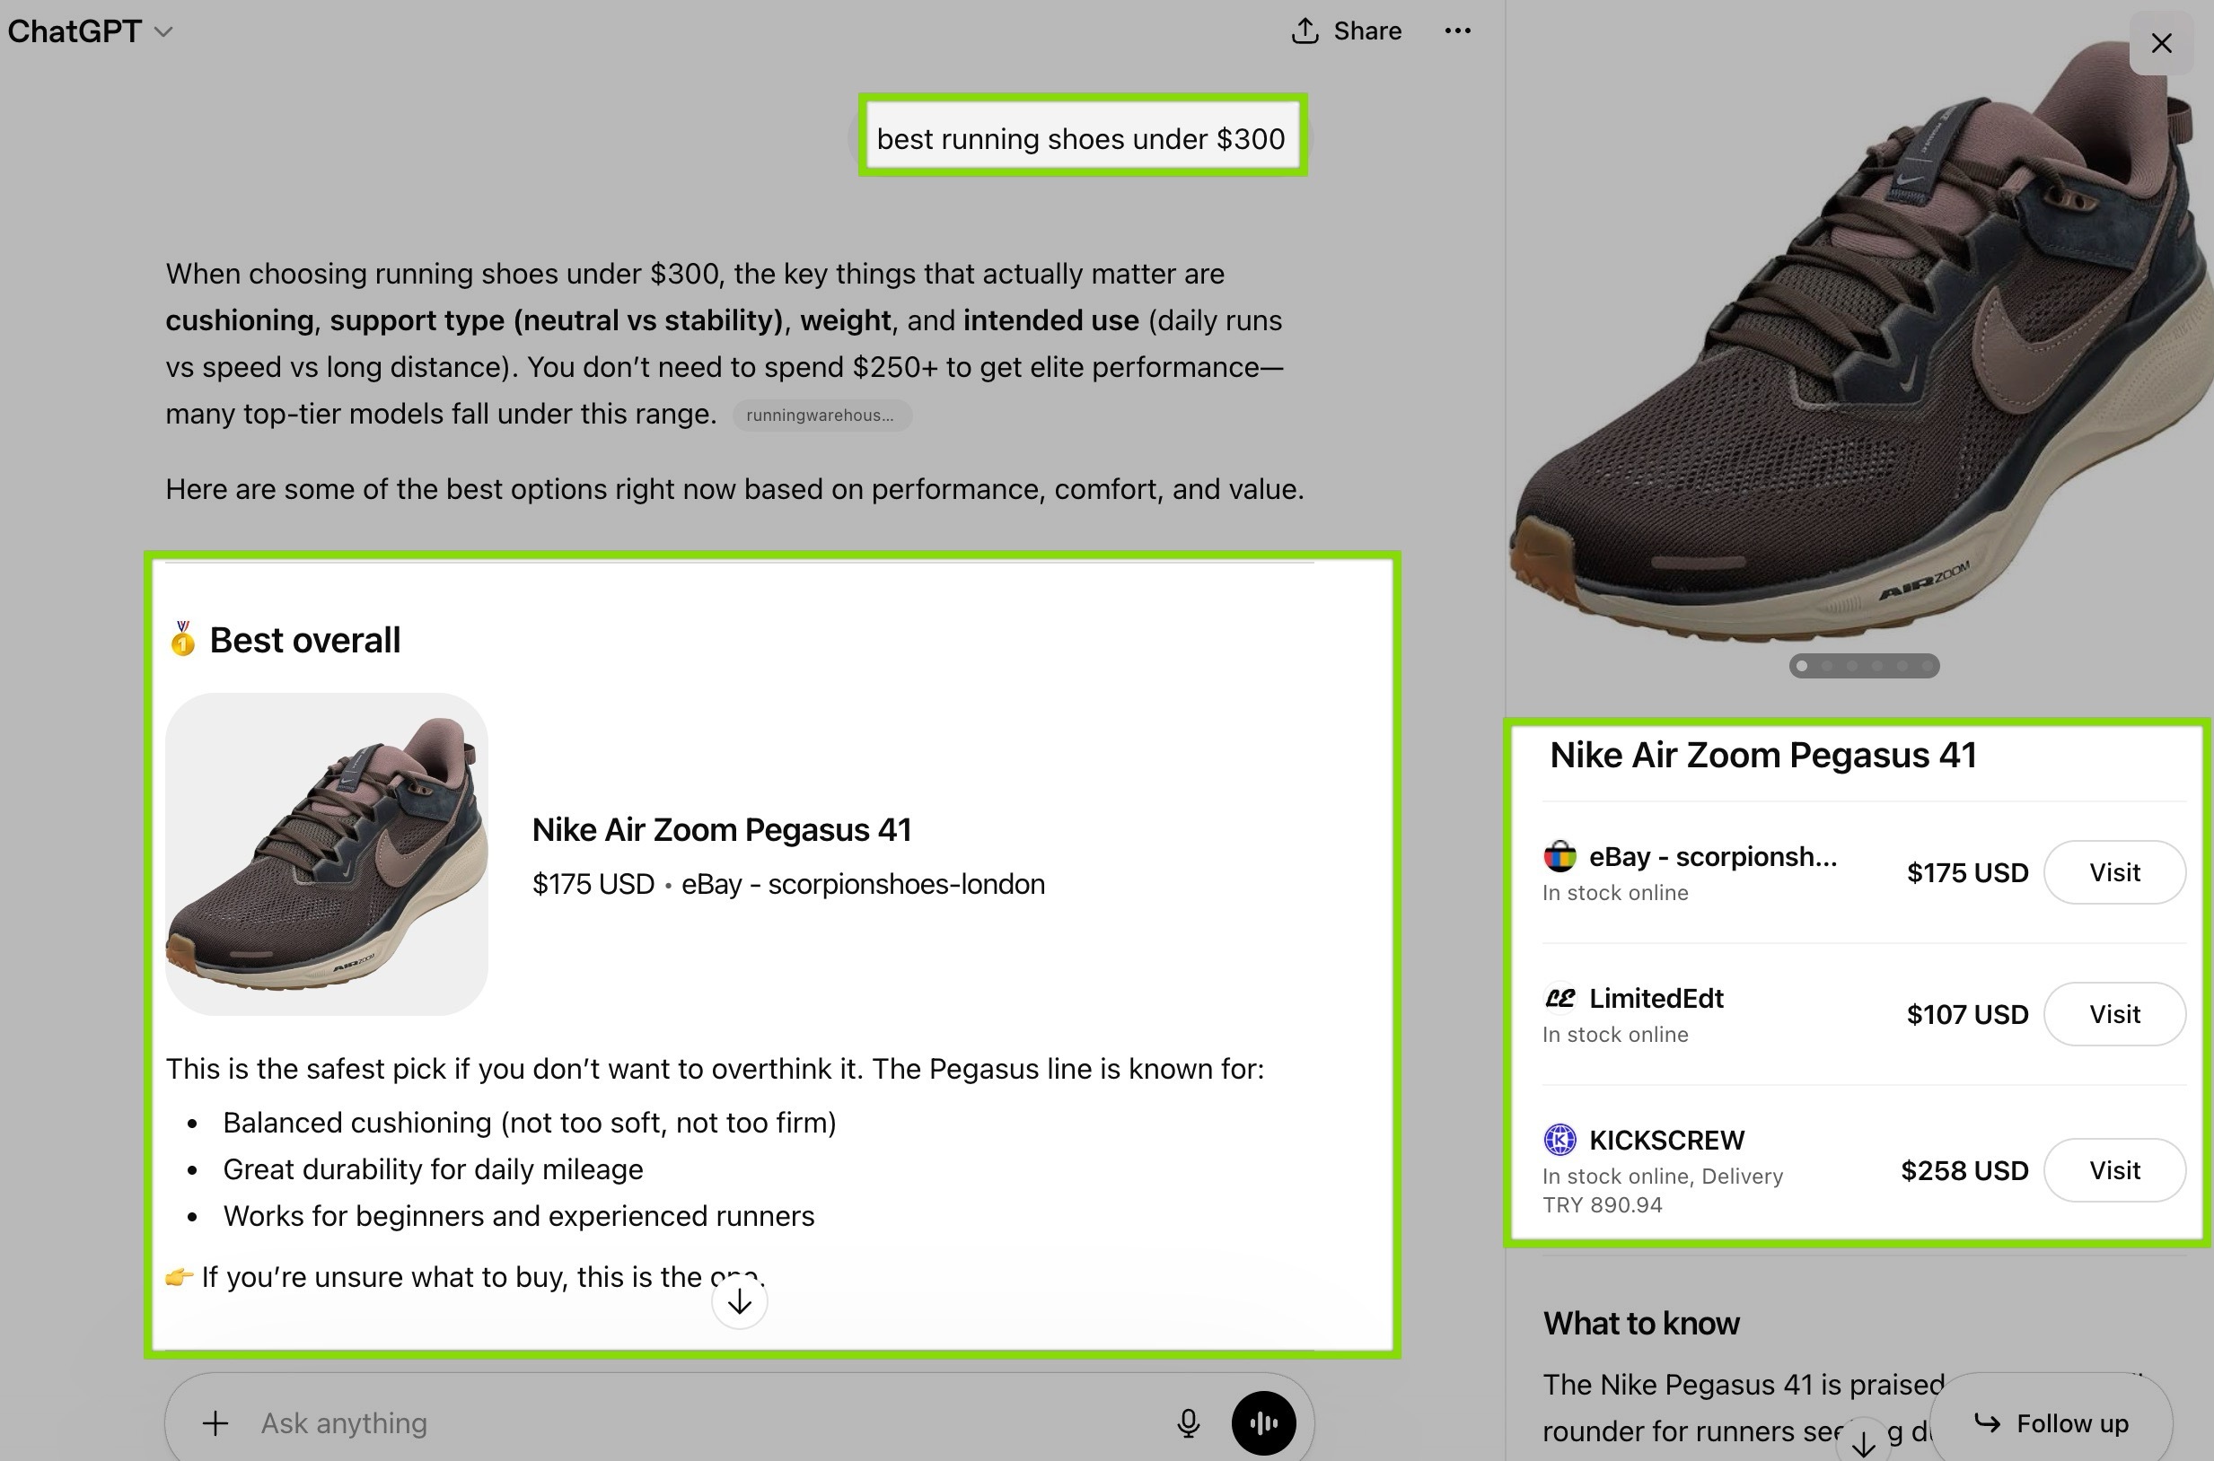This screenshot has height=1461, width=2214.
Task: Click the Nike Air Zoom Pegasus 41 panel title
Action: pyautogui.click(x=1762, y=755)
